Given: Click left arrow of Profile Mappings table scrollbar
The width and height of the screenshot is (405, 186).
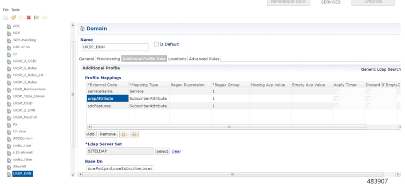Looking at the screenshot, I should 89,127.
